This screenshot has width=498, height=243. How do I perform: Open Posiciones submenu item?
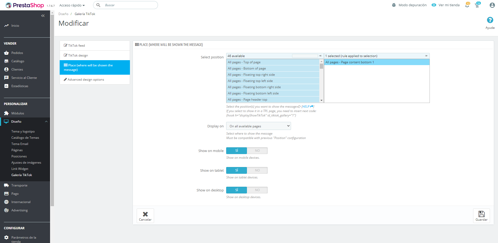pyautogui.click(x=19, y=156)
